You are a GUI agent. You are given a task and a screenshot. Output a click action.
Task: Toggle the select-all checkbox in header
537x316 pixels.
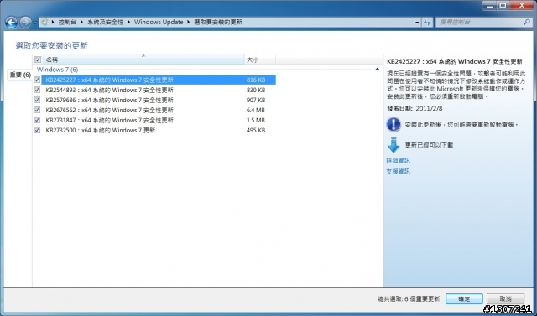[38, 60]
